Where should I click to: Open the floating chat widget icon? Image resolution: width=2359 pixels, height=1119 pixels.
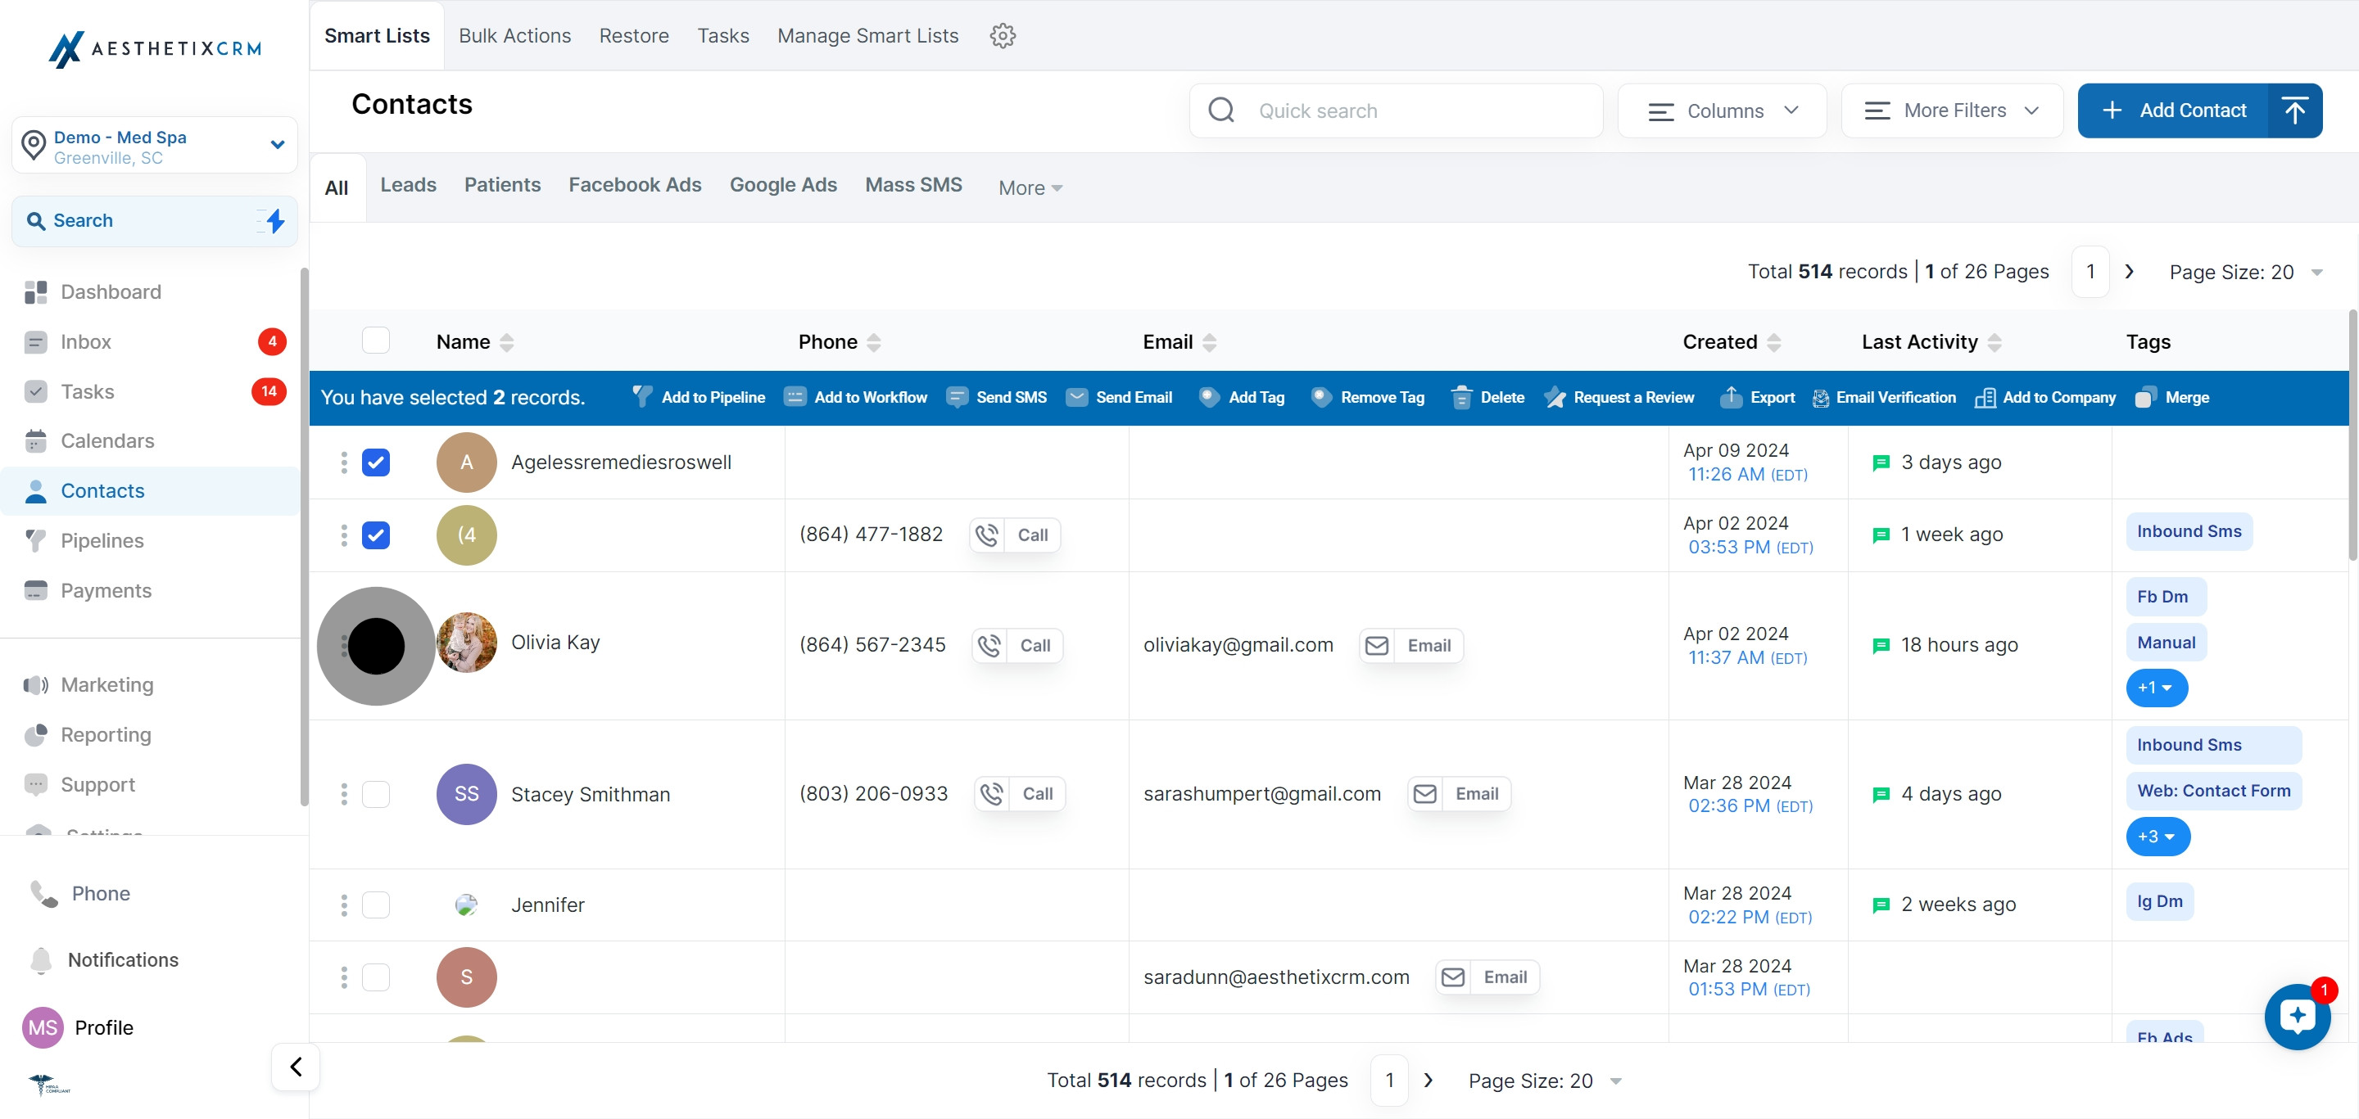(2297, 1017)
